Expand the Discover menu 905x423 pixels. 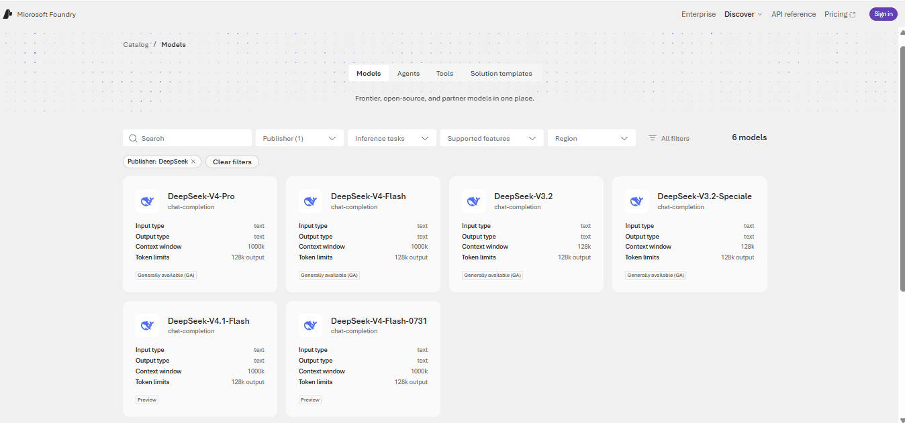click(743, 14)
